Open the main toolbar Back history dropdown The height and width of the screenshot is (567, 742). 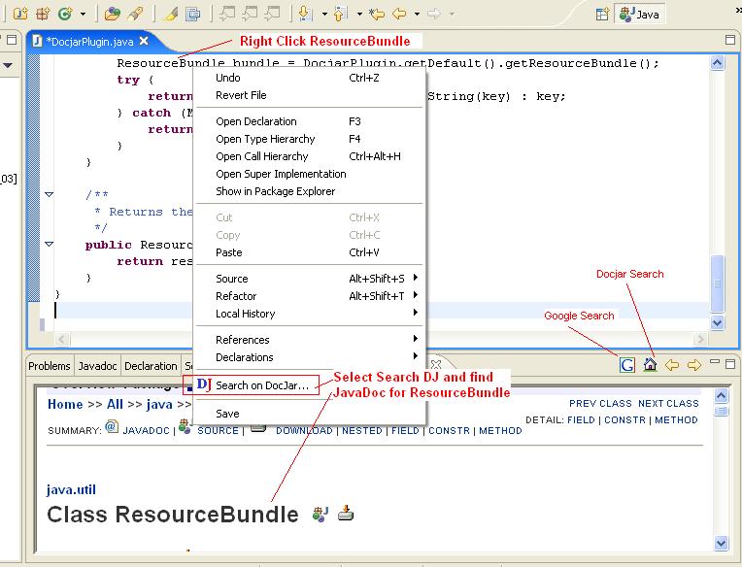click(x=417, y=15)
